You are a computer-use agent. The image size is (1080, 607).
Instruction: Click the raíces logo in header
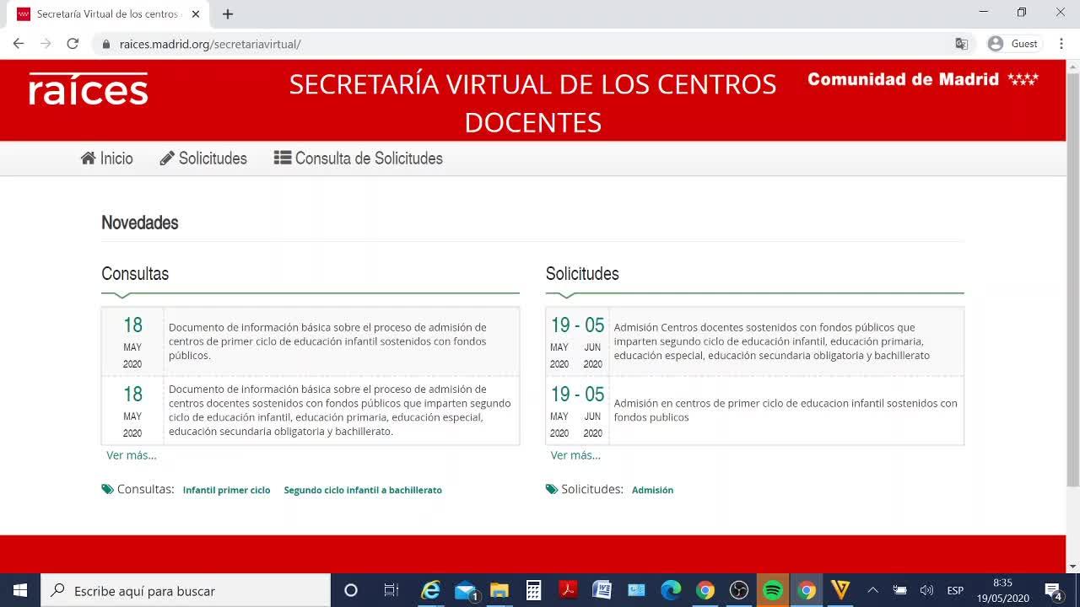click(x=89, y=89)
